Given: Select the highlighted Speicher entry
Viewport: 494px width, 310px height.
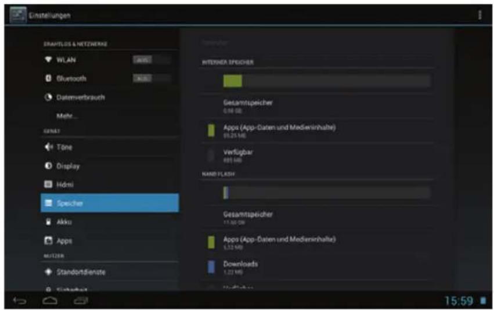Looking at the screenshot, I should pos(110,203).
